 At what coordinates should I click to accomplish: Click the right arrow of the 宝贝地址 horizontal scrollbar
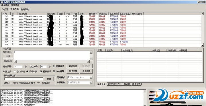pyautogui.click(x=89, y=61)
